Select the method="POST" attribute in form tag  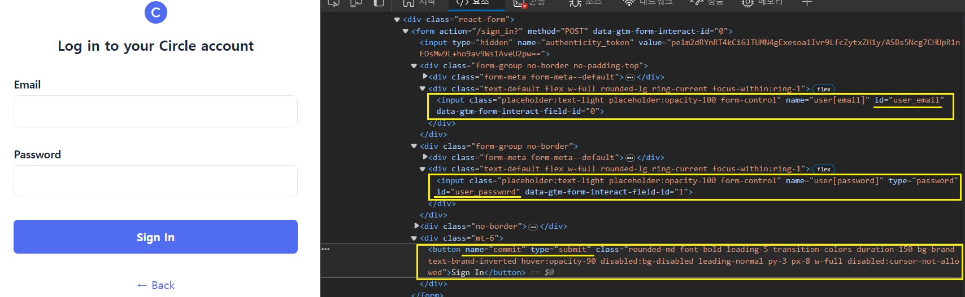[558, 32]
